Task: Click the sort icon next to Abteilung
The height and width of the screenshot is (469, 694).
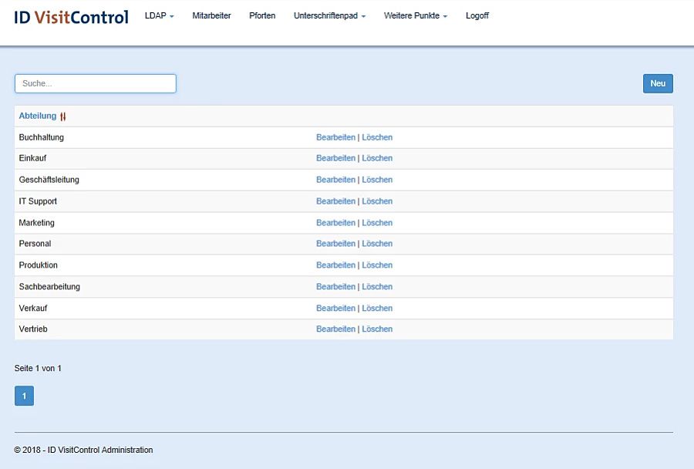Action: coord(63,116)
